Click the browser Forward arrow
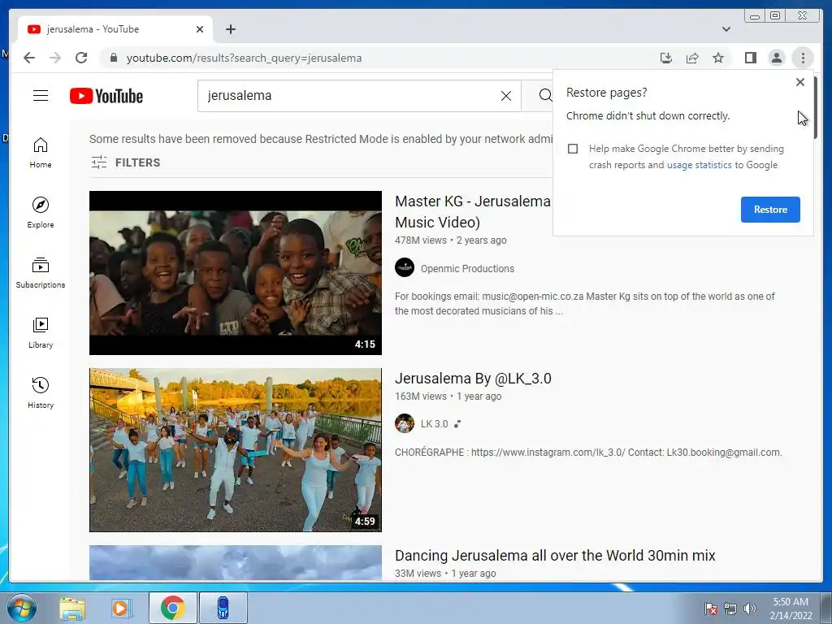Image resolution: width=832 pixels, height=624 pixels. pos(55,58)
